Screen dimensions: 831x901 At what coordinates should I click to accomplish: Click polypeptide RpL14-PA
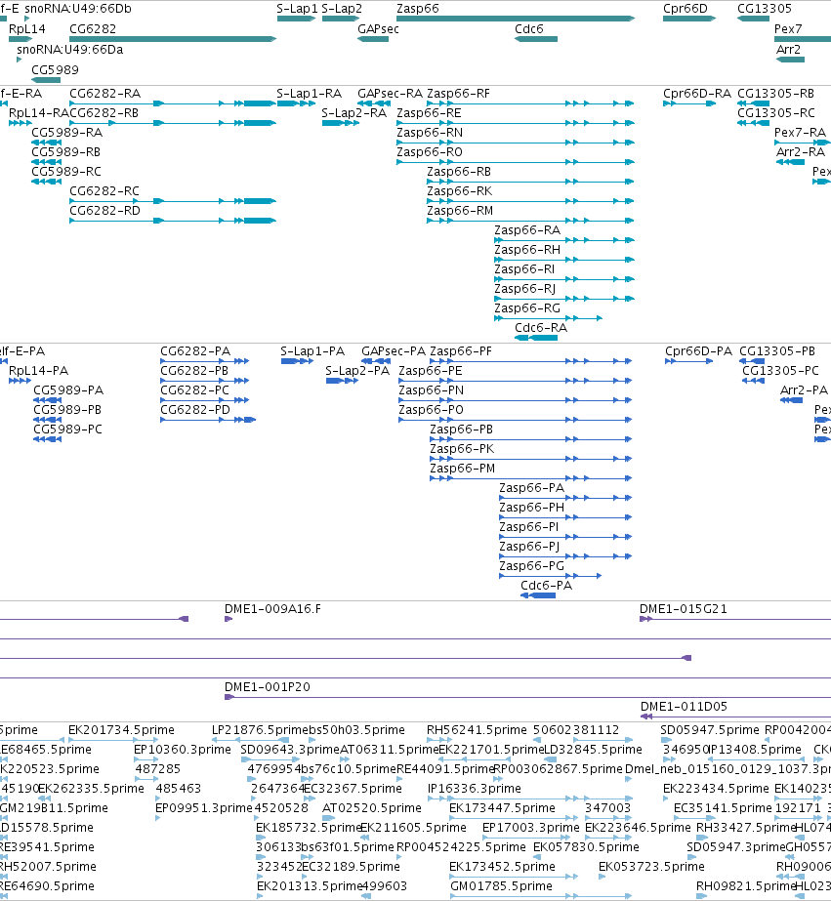click(x=21, y=381)
